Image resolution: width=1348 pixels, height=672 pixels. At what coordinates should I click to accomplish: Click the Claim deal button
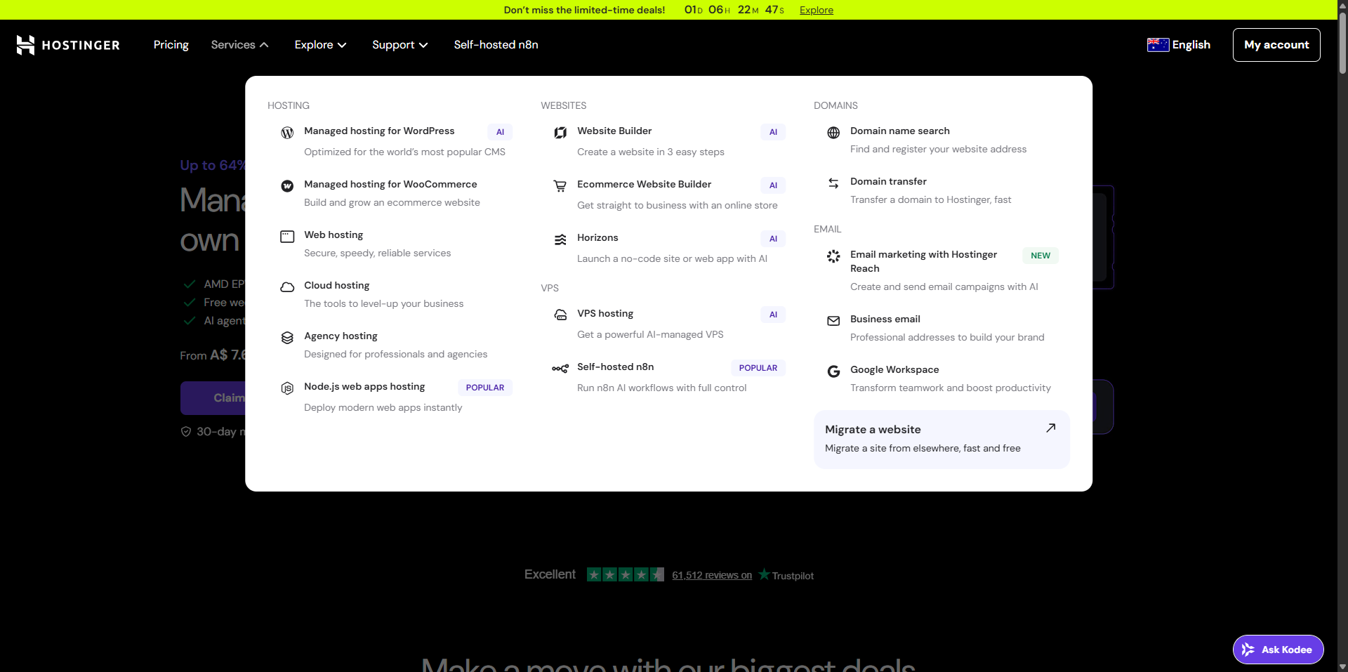pos(213,398)
